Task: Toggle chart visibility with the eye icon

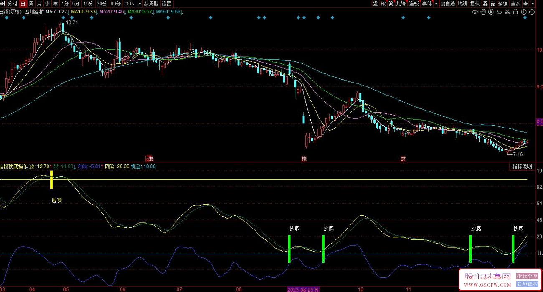Action: tap(475, 12)
